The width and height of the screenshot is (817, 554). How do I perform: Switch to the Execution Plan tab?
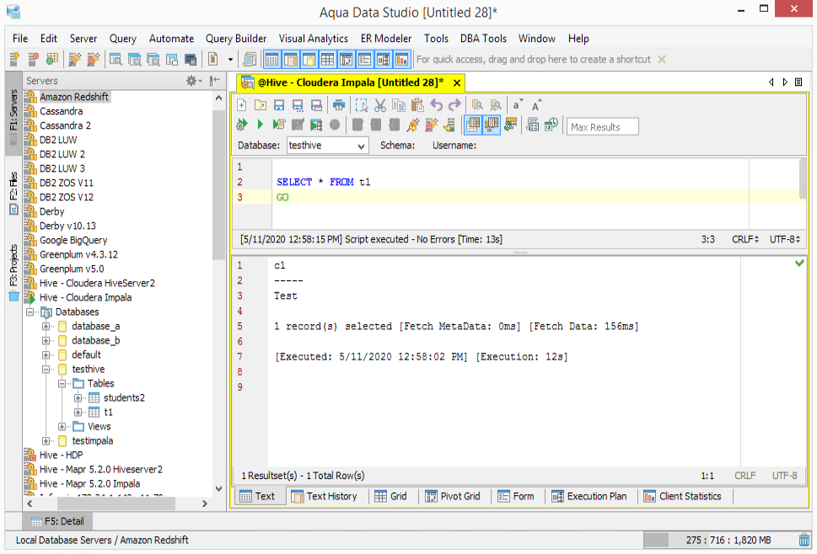[589, 496]
